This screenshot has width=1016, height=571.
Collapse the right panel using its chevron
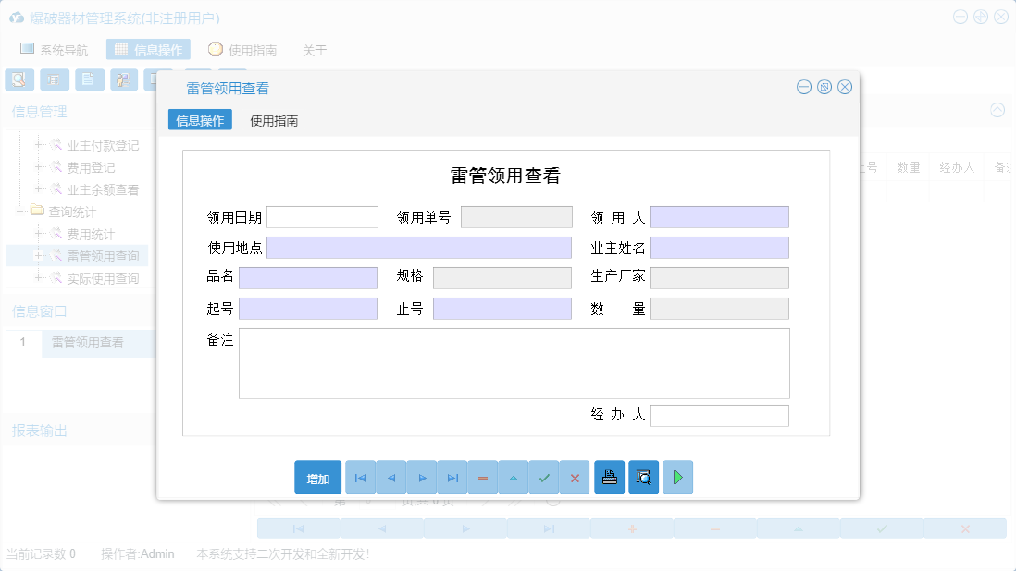(x=997, y=110)
